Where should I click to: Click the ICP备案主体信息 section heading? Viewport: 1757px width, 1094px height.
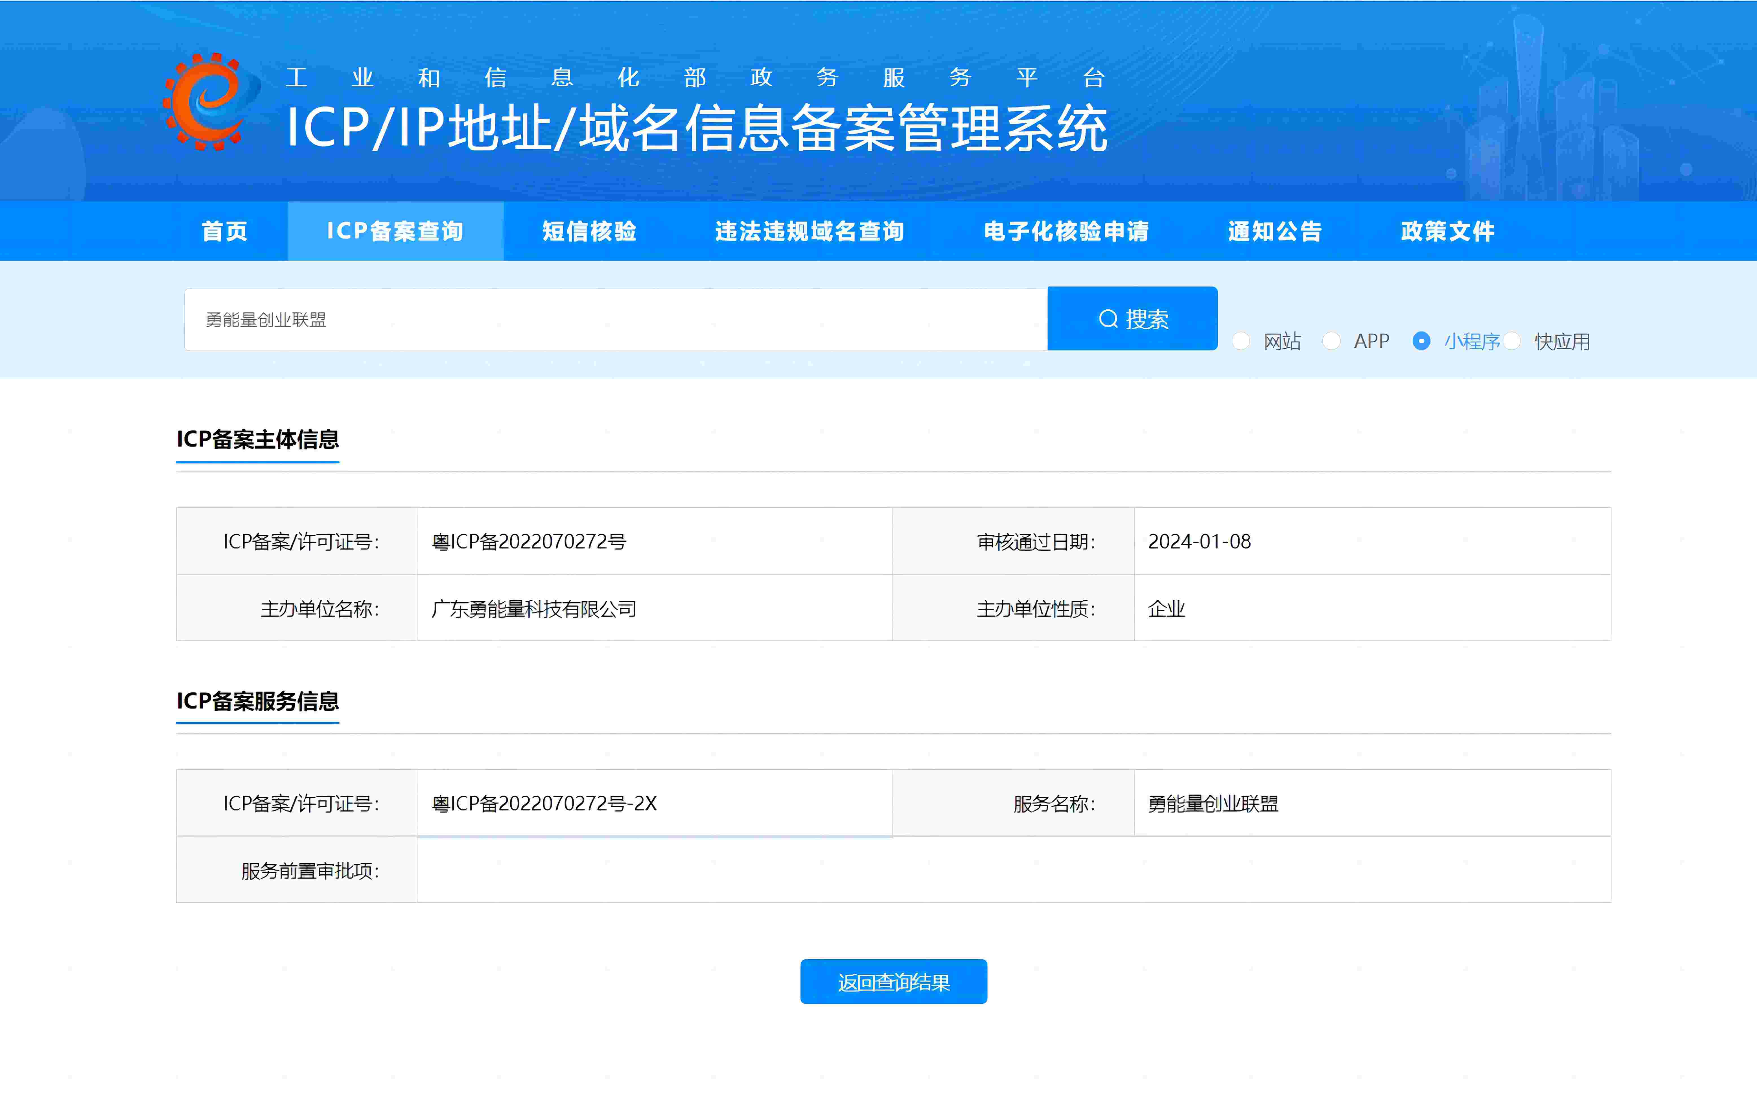(x=257, y=439)
